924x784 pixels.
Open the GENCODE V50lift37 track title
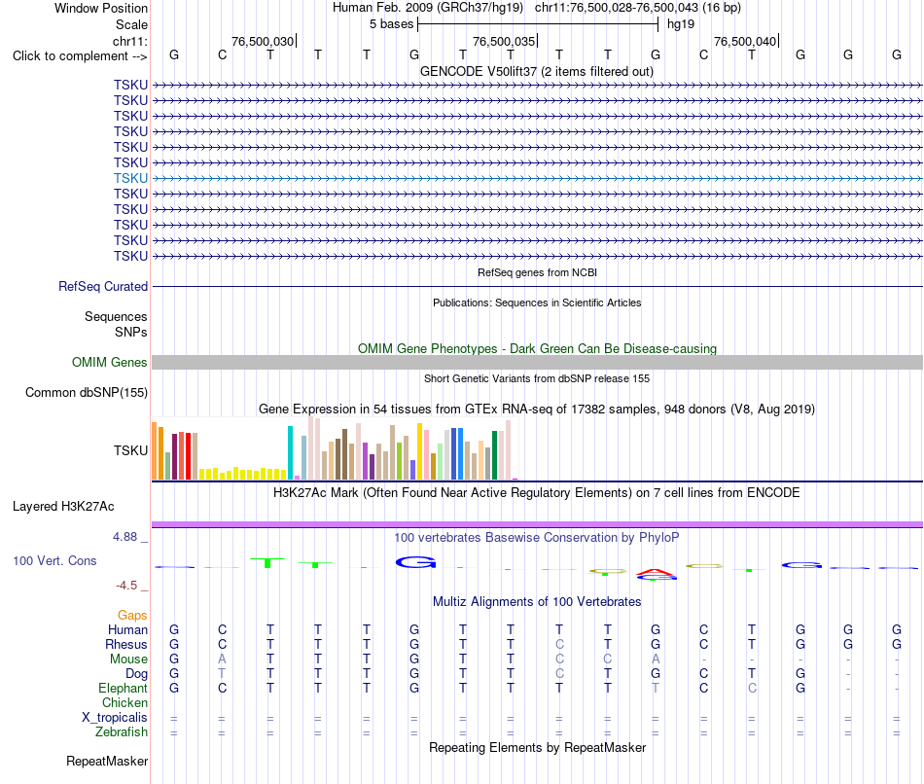[536, 71]
